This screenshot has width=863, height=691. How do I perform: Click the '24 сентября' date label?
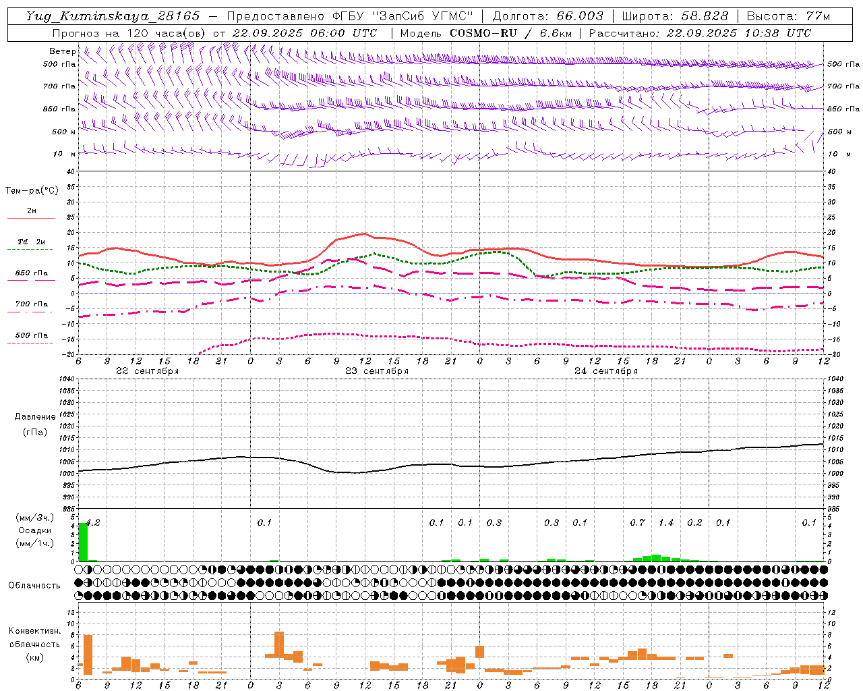point(606,371)
